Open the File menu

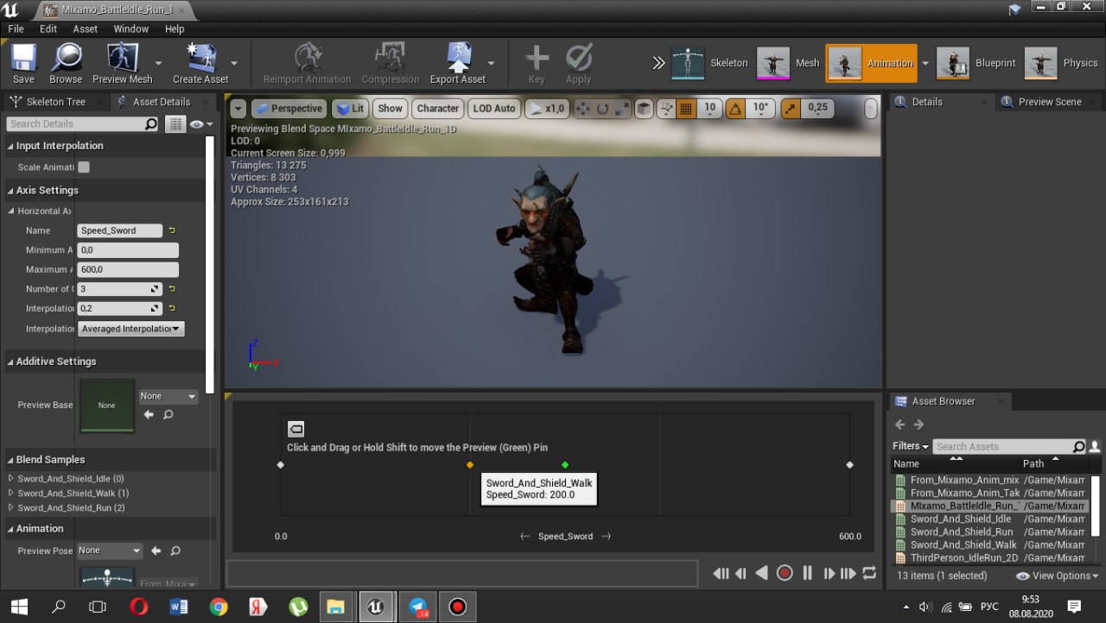(x=16, y=28)
